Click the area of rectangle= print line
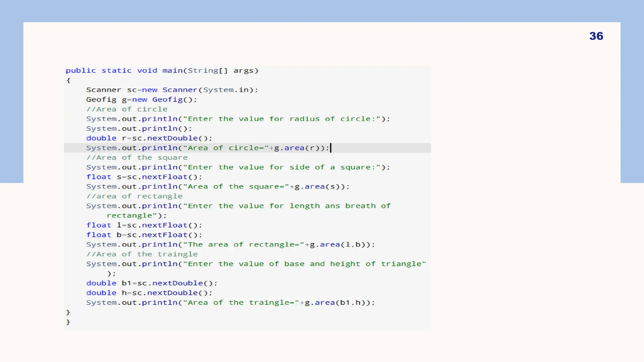The image size is (644, 362). pyautogui.click(x=230, y=245)
